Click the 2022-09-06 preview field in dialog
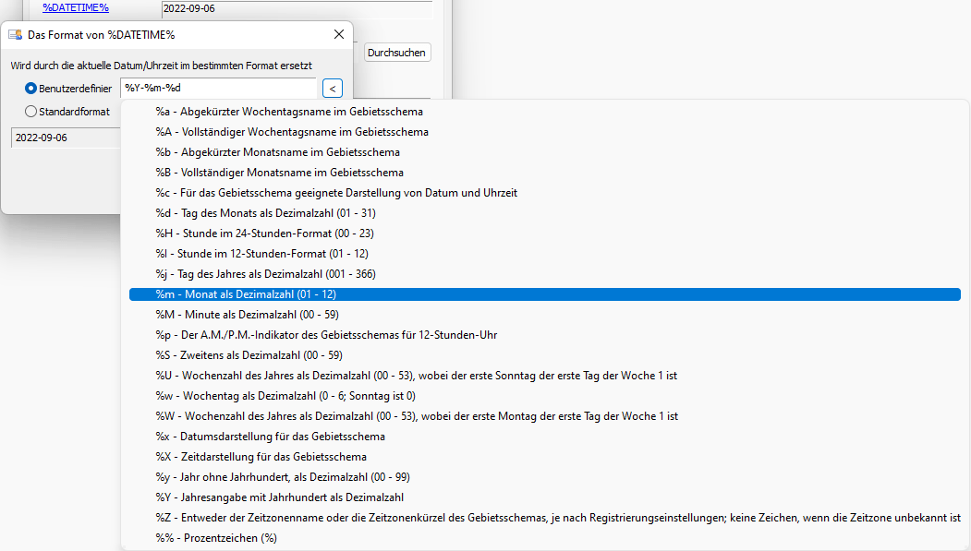This screenshot has width=971, height=551. (66, 138)
